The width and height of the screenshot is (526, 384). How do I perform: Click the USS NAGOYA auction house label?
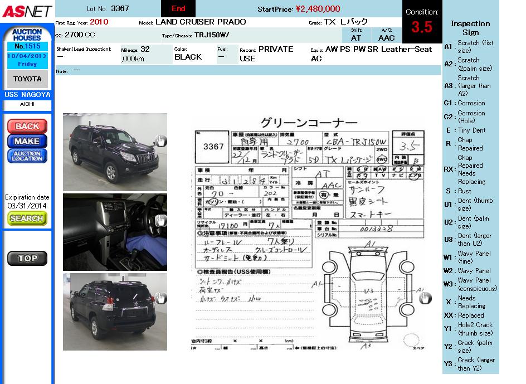27,95
